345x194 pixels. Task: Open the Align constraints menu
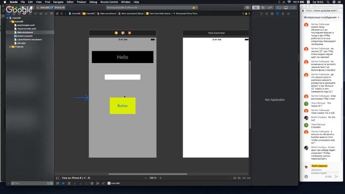239,178
